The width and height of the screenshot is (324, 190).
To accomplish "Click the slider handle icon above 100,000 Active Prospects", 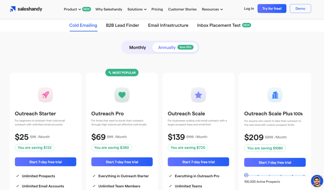I will coord(246,175).
